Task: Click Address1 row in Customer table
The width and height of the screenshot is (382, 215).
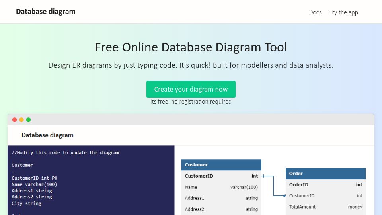Action: [x=221, y=198]
